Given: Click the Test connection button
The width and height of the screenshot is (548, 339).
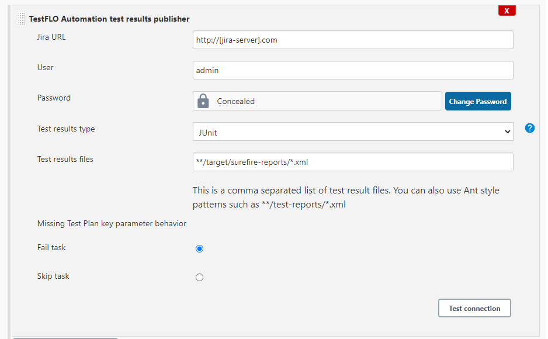Looking at the screenshot, I should 474,308.
